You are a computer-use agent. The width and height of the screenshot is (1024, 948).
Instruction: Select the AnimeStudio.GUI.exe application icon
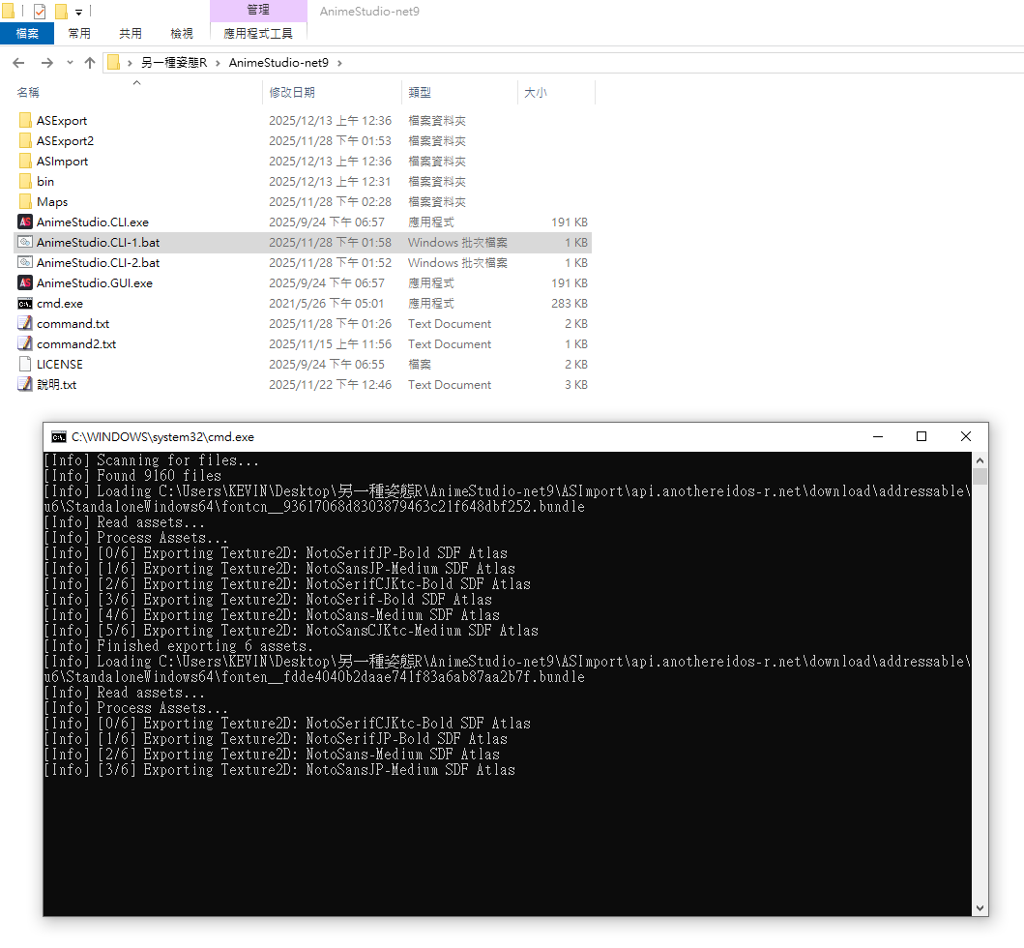[25, 283]
